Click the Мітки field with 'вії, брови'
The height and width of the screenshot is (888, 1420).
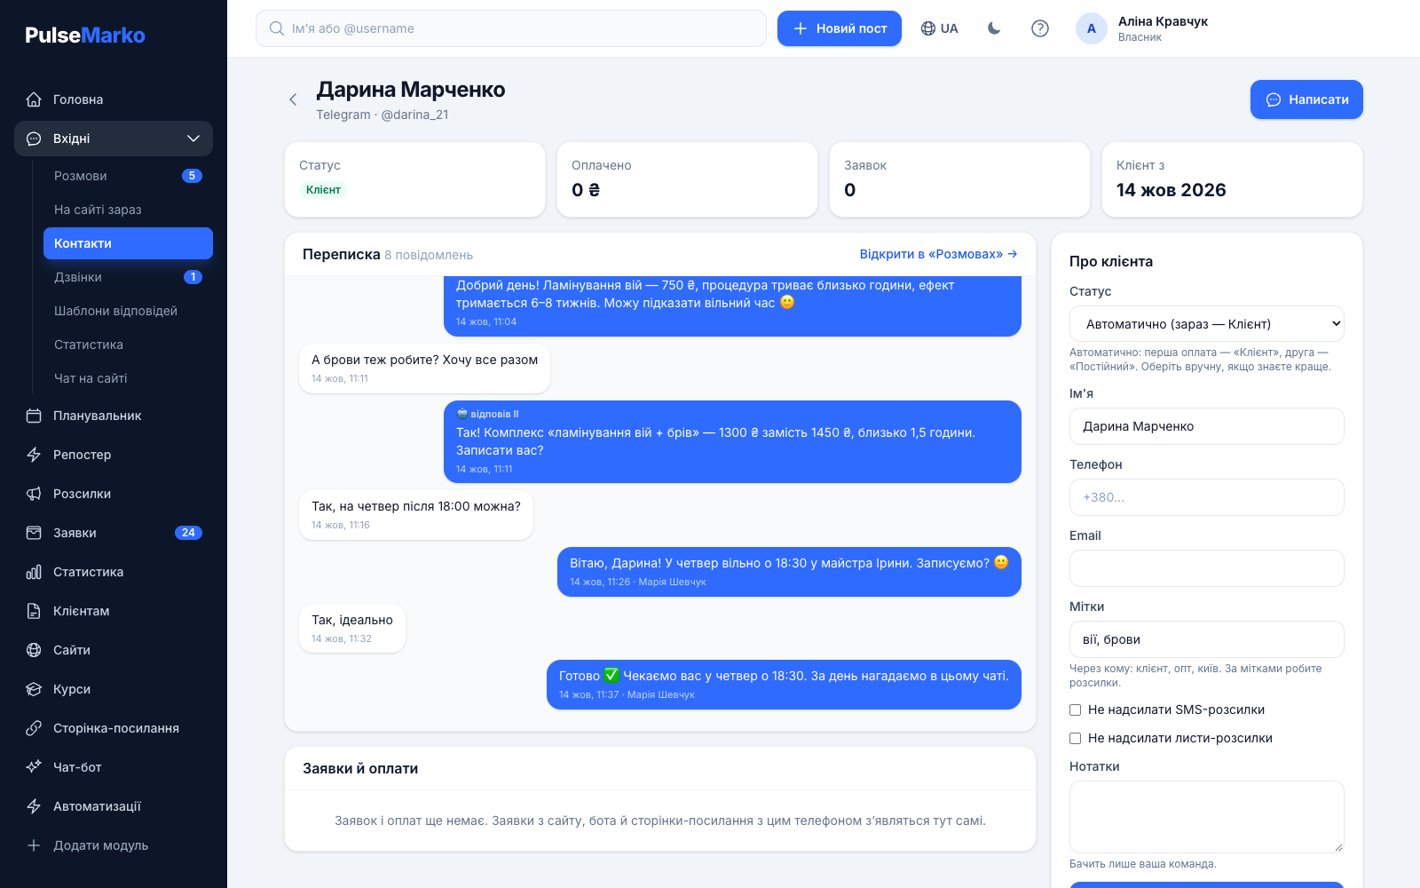1207,639
